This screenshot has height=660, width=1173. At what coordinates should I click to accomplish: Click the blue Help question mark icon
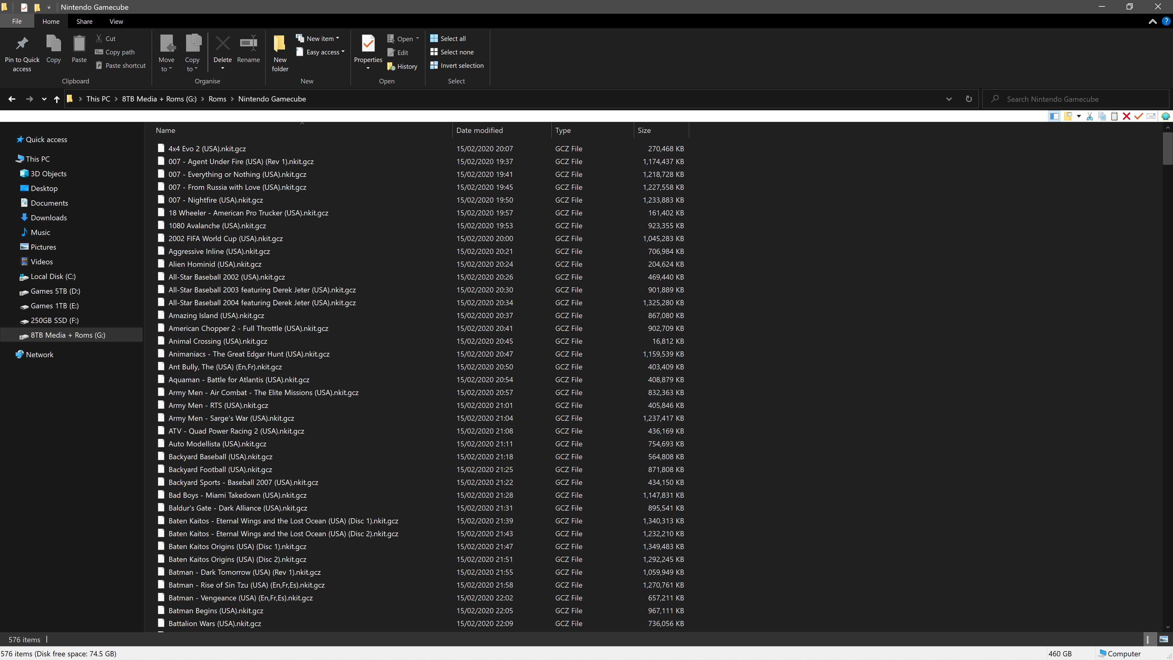(1166, 21)
